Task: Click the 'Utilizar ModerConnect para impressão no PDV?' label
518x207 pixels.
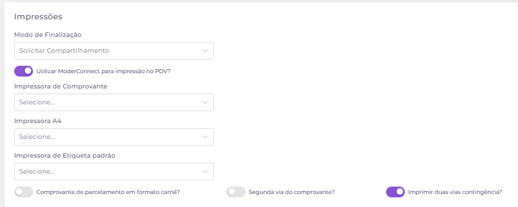Action: coord(103,71)
